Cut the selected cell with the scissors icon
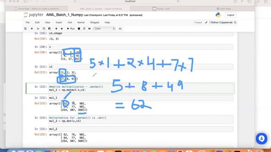Image resolution: width=271 pixels, height=152 pixels. 38,29
